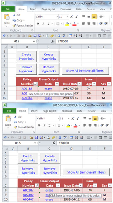113x203 pixels.
Task: Open policy link A00187 in top window
Action: click(27, 89)
